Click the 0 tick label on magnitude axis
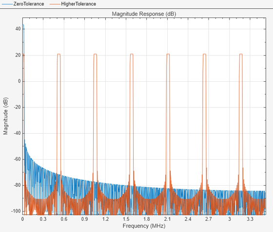273x232 pixels. (19, 81)
